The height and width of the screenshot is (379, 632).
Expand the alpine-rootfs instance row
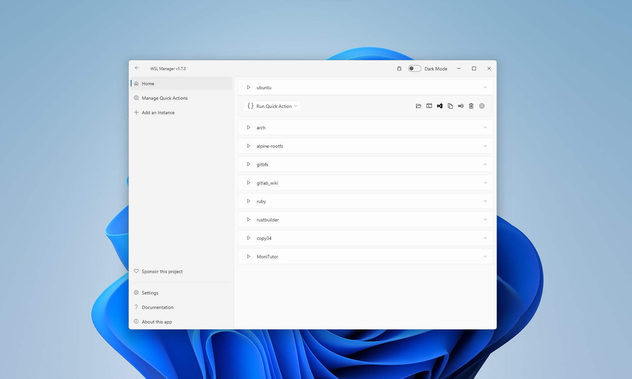pos(485,146)
